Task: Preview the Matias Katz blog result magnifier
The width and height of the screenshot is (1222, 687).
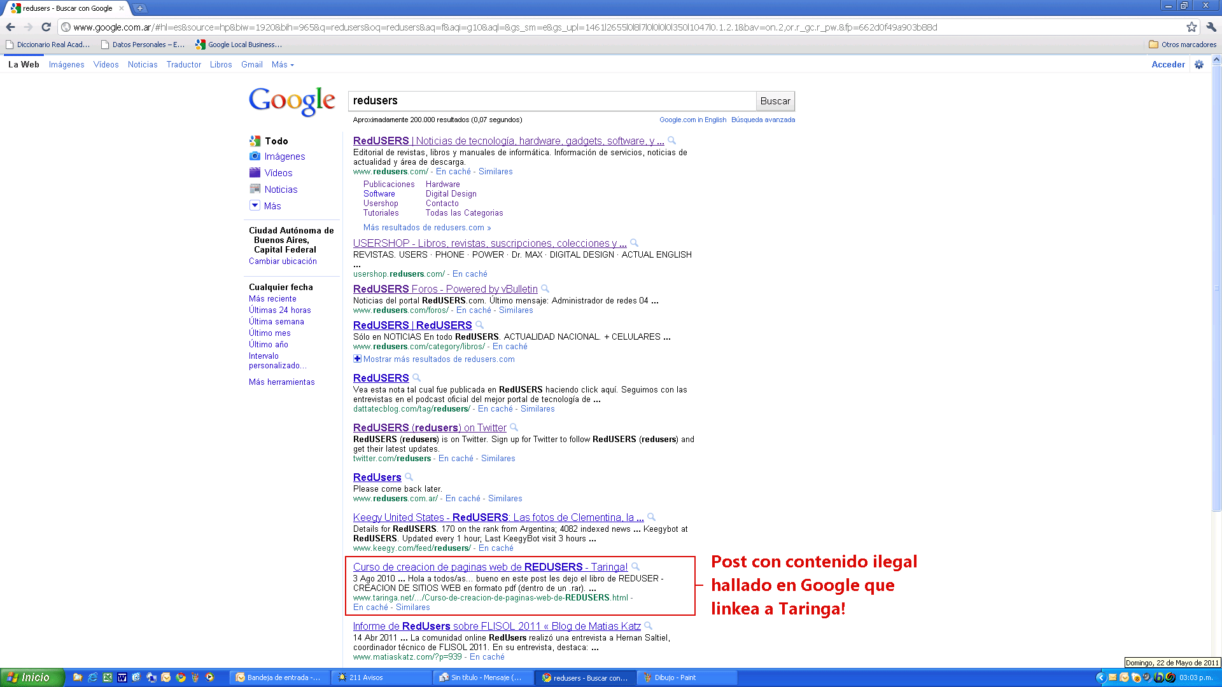Action: click(648, 626)
